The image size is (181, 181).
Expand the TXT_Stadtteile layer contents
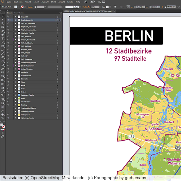[x=15, y=46]
